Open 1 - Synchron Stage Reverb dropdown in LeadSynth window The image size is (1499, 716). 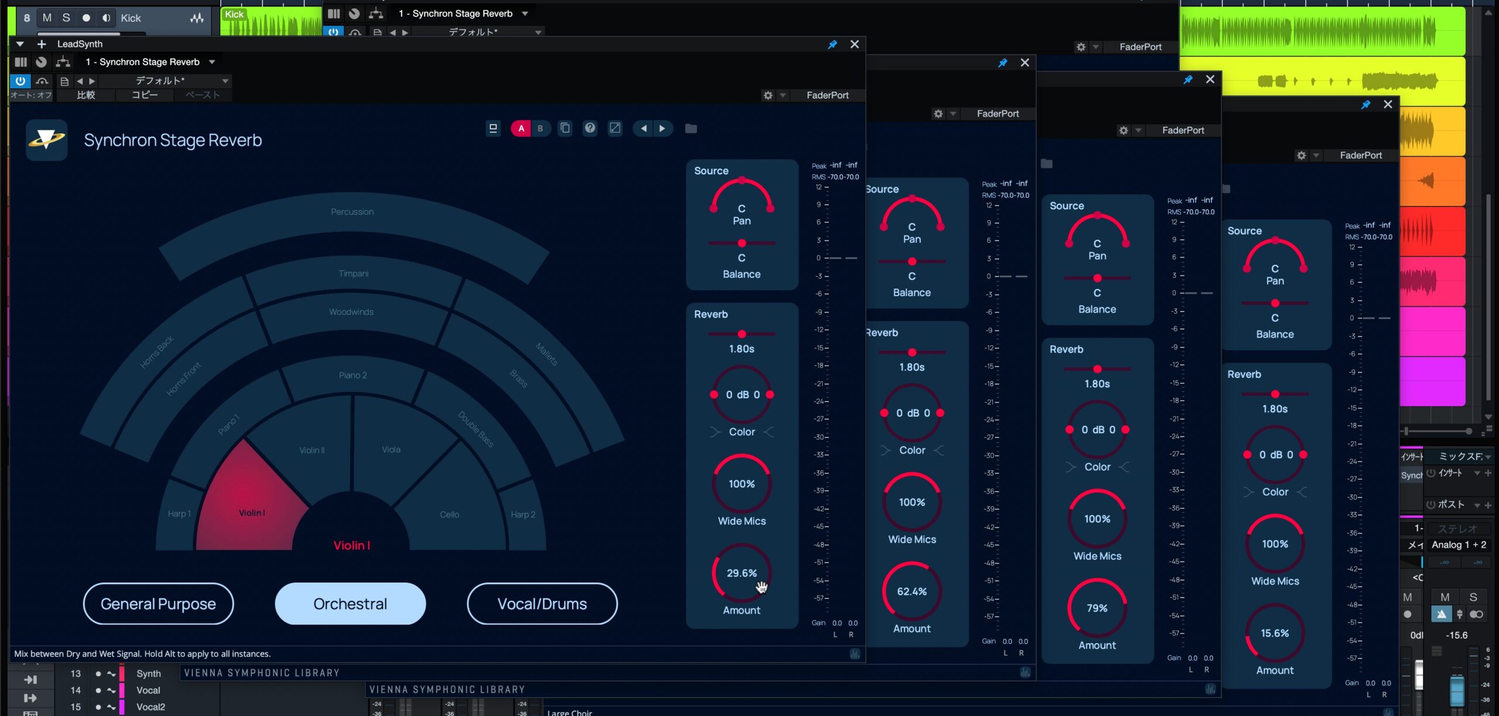pos(150,62)
